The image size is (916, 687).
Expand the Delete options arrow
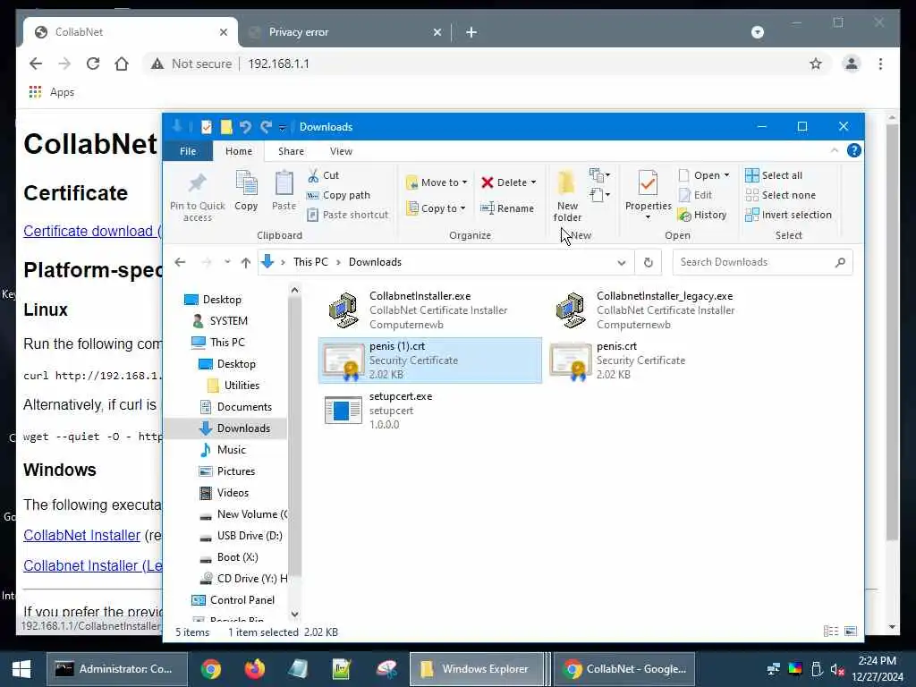click(533, 182)
